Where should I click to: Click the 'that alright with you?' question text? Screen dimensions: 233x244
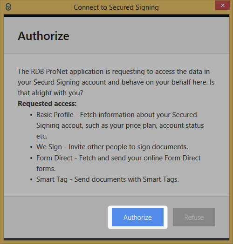coord(50,93)
